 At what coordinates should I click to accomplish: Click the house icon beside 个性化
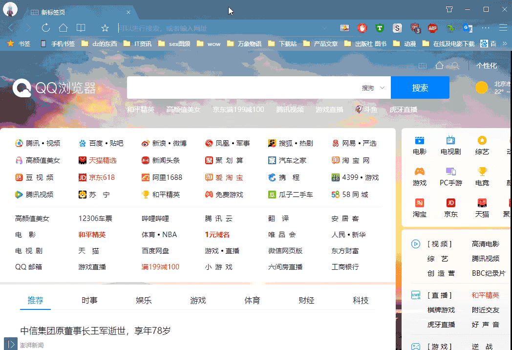pyautogui.click(x=439, y=66)
